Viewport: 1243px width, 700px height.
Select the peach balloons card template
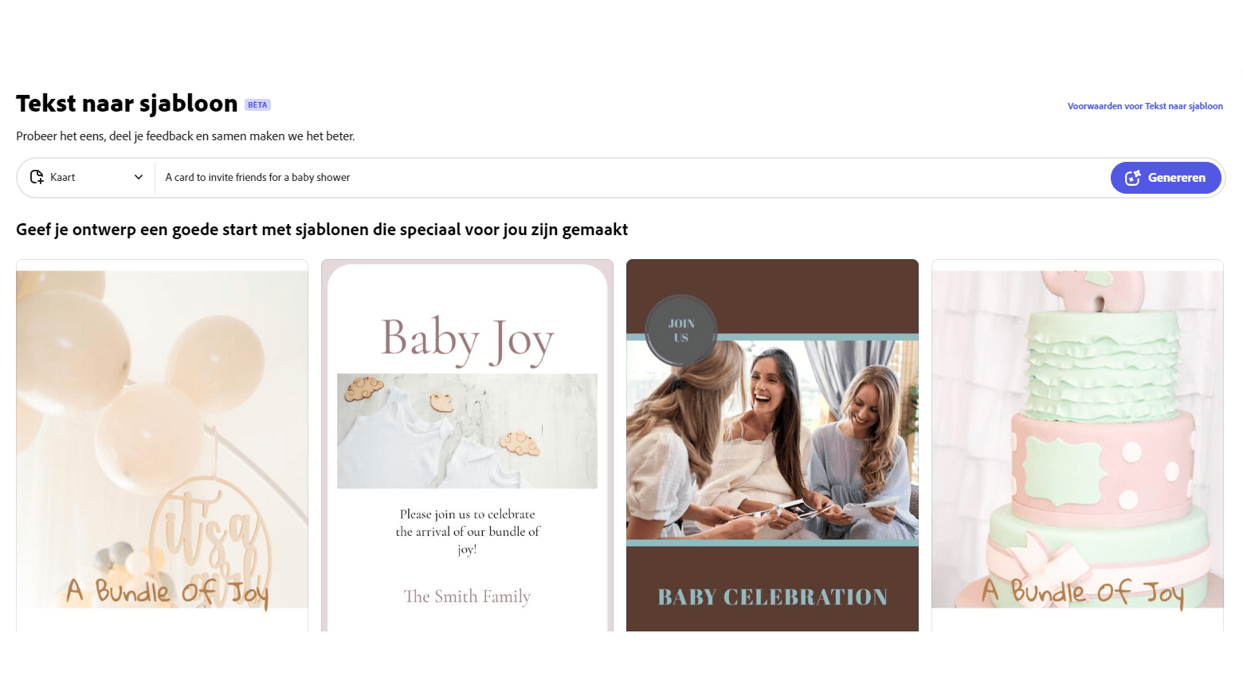pos(162,445)
